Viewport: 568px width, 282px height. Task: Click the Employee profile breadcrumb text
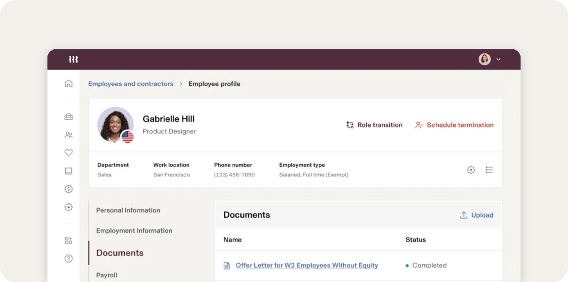pyautogui.click(x=214, y=84)
